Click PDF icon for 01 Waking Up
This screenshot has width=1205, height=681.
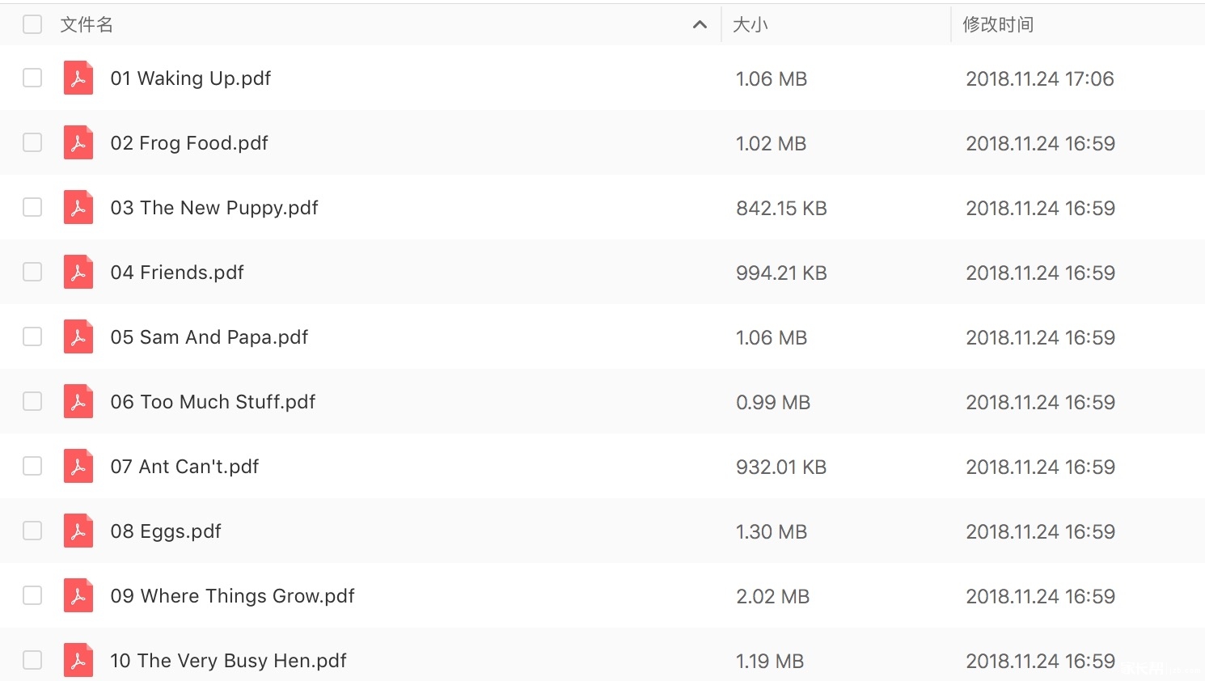(78, 78)
